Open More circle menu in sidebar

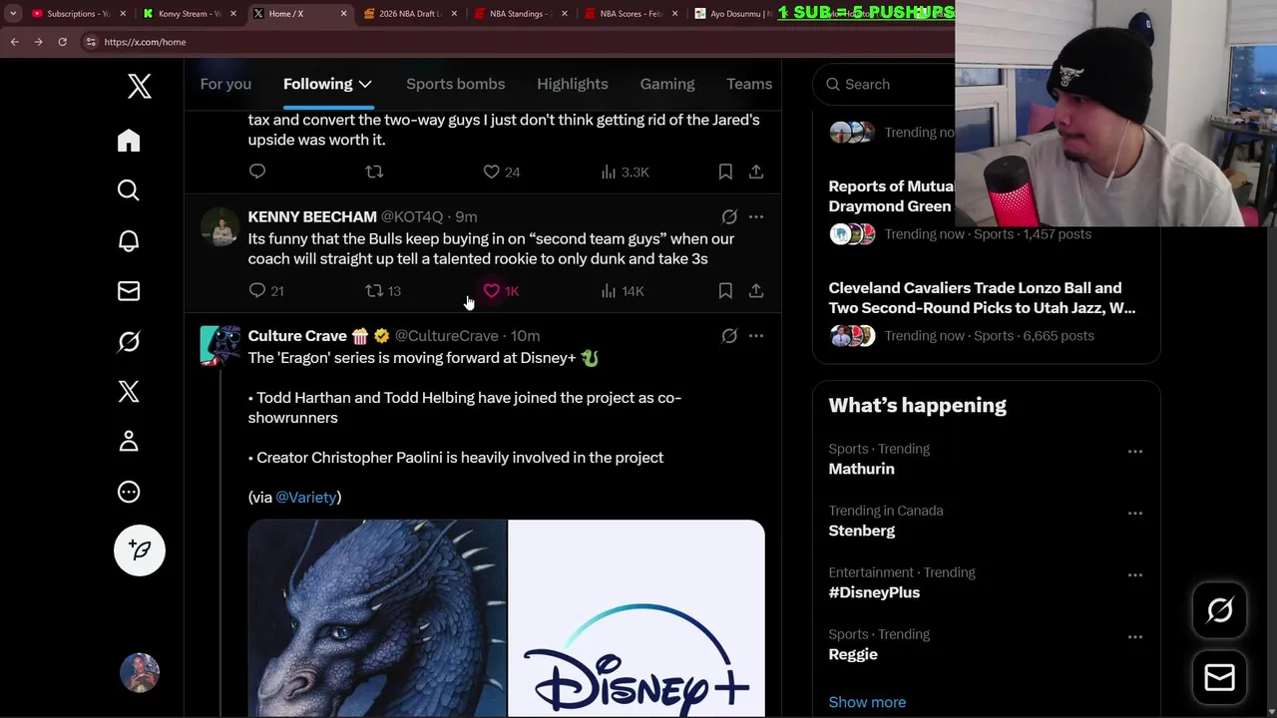pos(129,492)
